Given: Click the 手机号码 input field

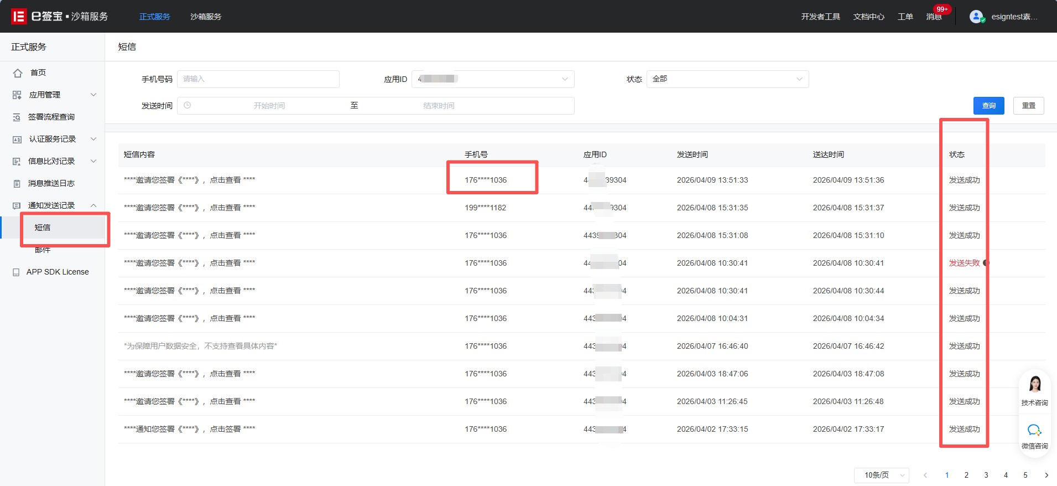Looking at the screenshot, I should point(258,79).
